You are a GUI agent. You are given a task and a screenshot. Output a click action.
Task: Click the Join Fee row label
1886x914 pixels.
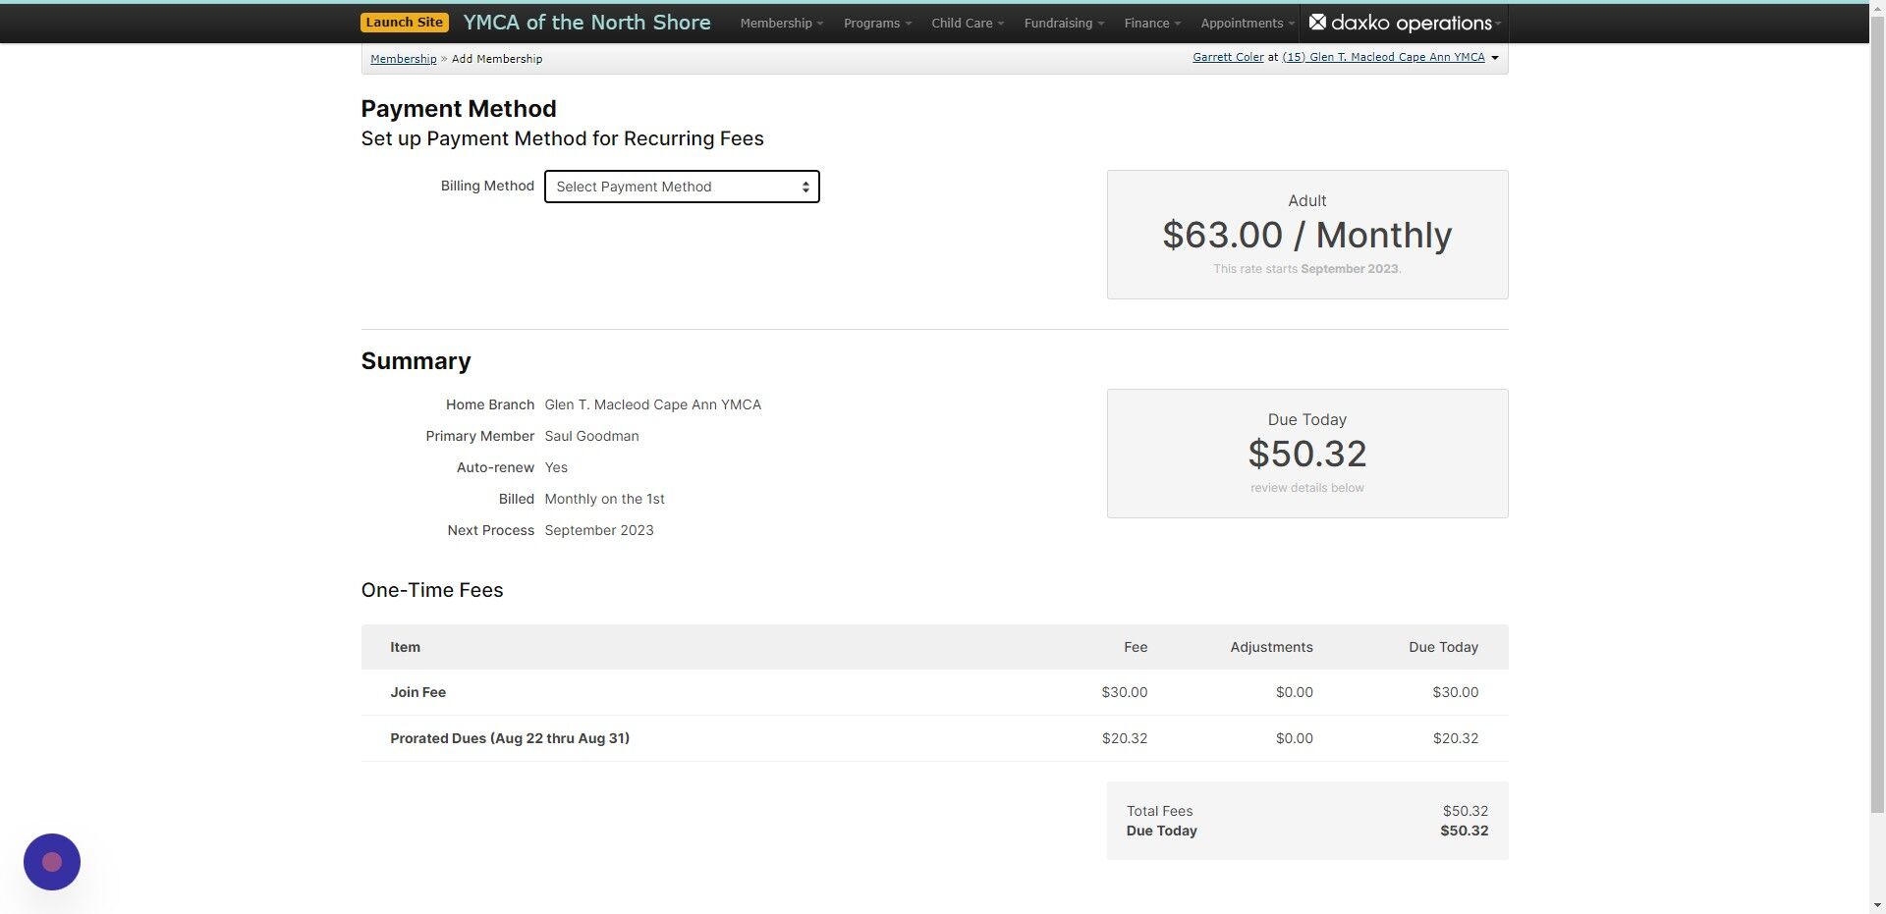(417, 692)
